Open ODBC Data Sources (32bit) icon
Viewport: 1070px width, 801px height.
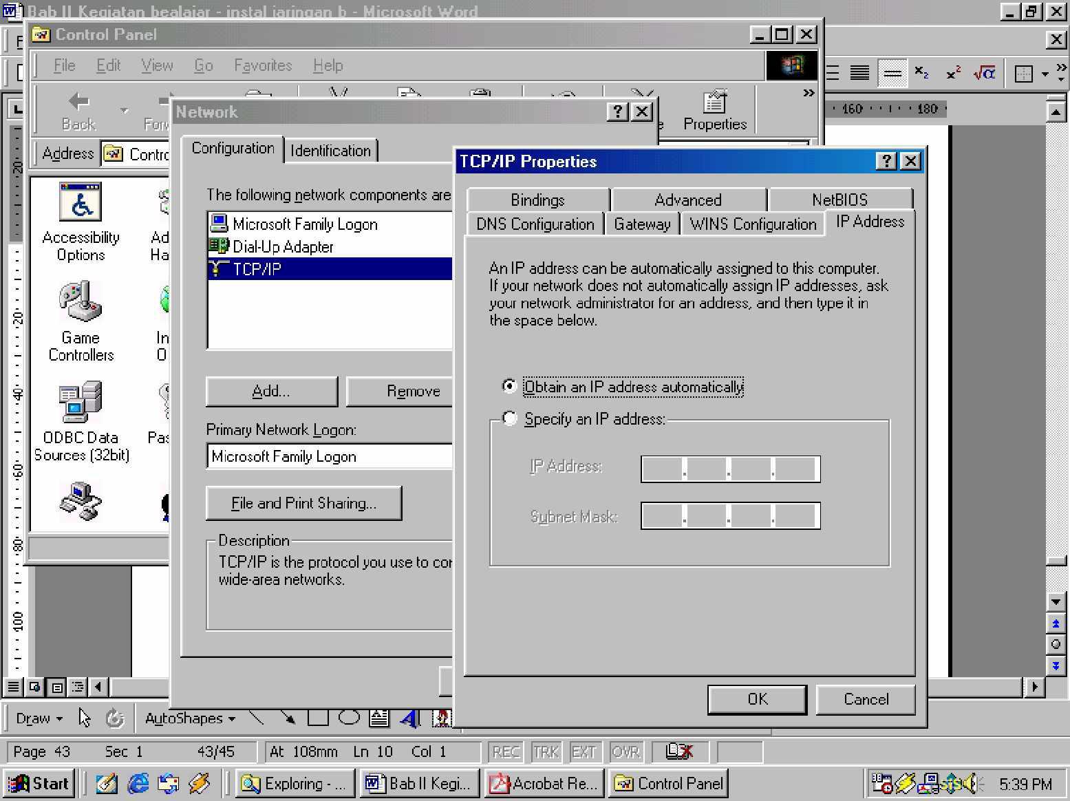click(x=81, y=421)
